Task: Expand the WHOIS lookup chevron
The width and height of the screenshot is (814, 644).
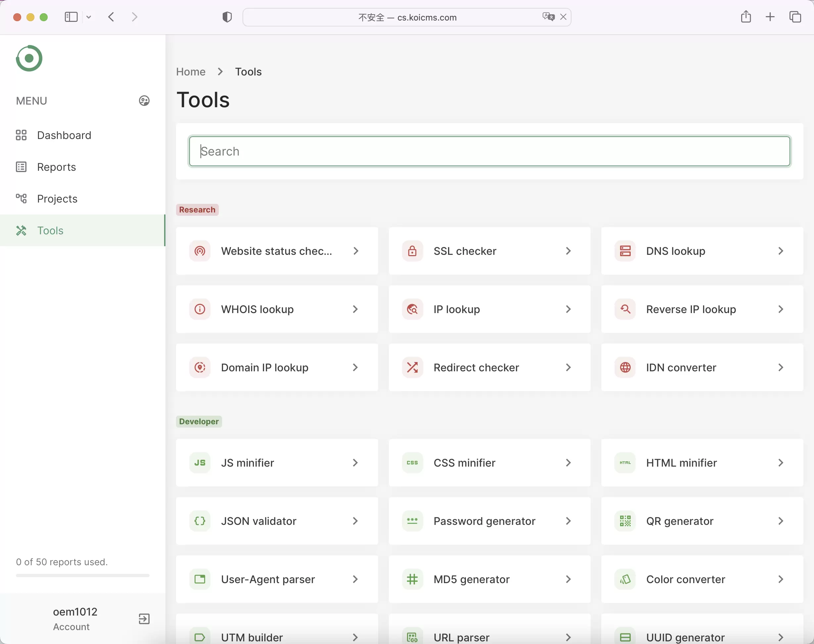Action: (x=355, y=309)
